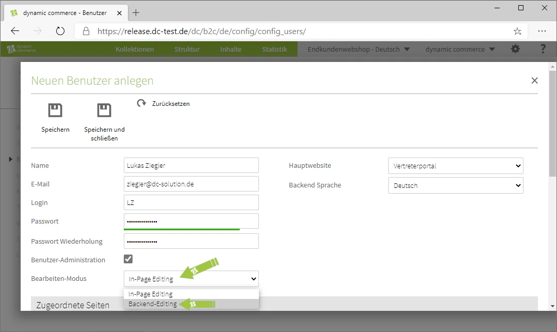Open a new browser tab
Image resolution: width=557 pixels, height=332 pixels.
136,13
